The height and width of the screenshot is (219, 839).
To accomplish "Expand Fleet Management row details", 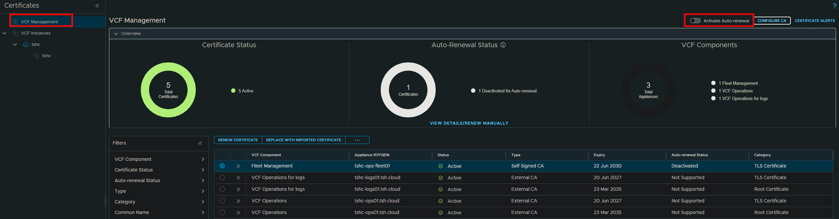I will coord(238,166).
